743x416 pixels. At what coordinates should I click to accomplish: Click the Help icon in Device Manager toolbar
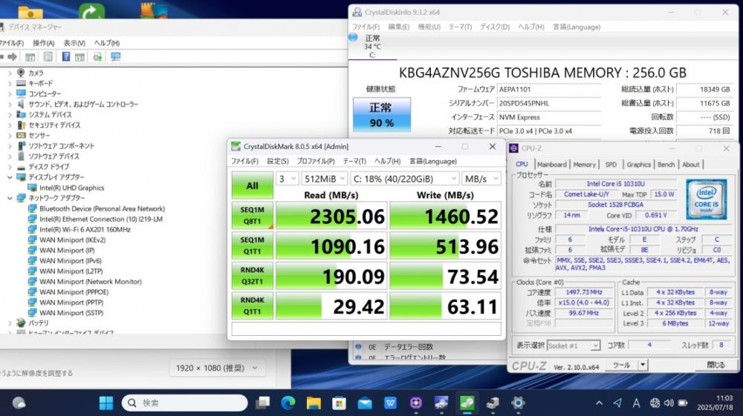pyautogui.click(x=66, y=56)
